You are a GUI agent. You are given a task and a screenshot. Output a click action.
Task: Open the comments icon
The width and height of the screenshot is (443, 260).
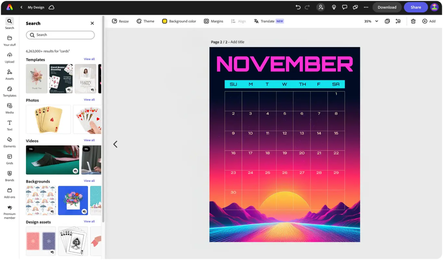pos(344,7)
